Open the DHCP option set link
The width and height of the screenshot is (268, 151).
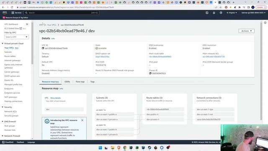(x=102, y=57)
